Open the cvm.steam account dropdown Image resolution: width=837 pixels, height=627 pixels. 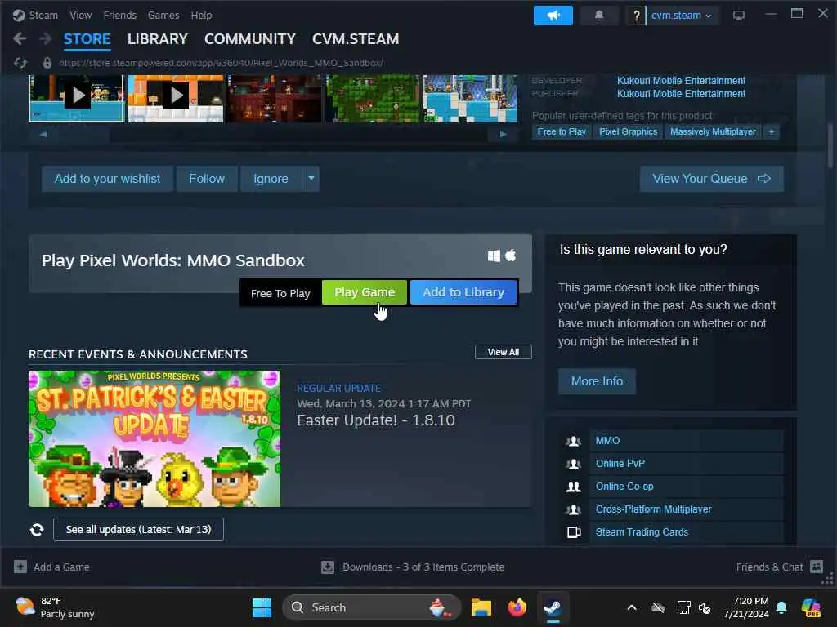[682, 16]
